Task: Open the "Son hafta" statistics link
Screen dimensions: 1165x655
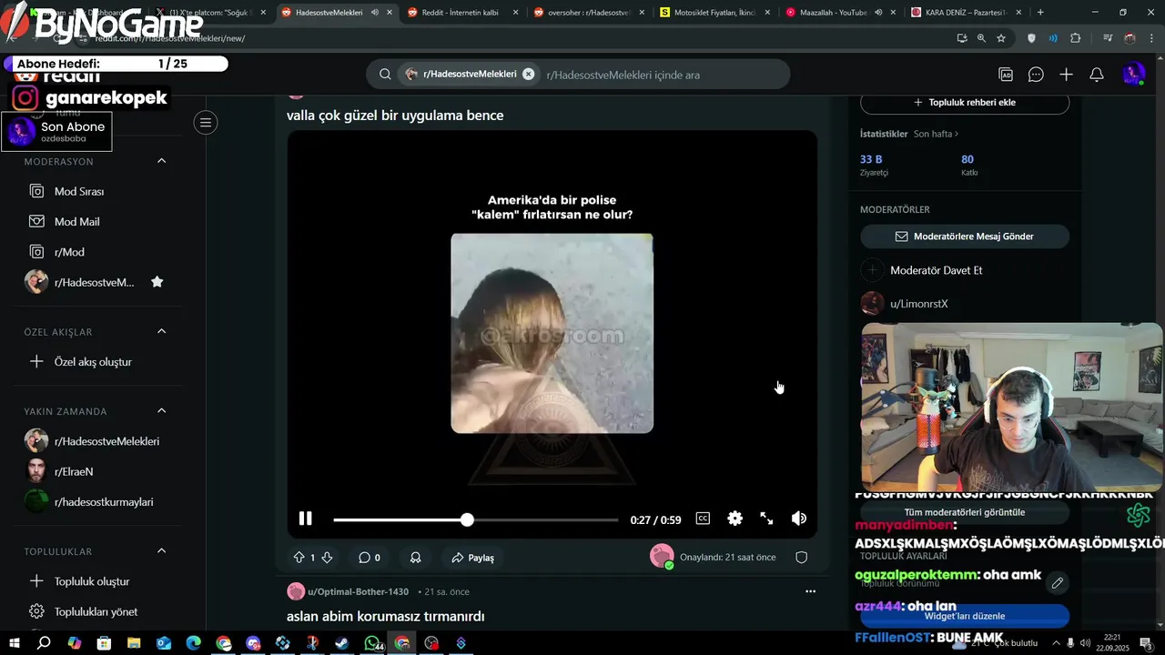Action: [936, 134]
